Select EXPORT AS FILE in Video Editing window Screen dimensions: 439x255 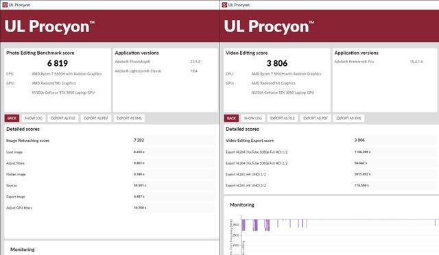tap(283, 118)
